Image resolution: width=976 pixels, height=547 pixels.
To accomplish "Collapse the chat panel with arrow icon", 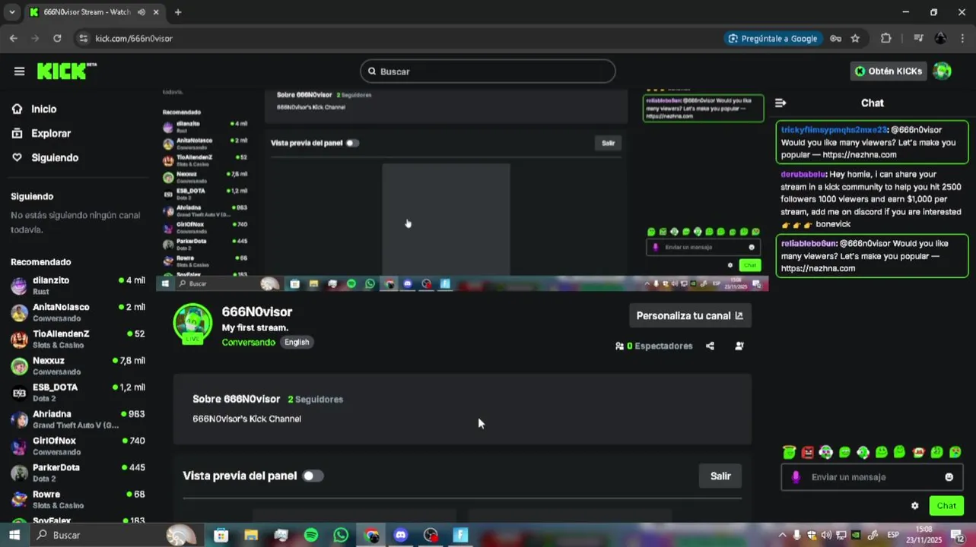I will coord(780,103).
